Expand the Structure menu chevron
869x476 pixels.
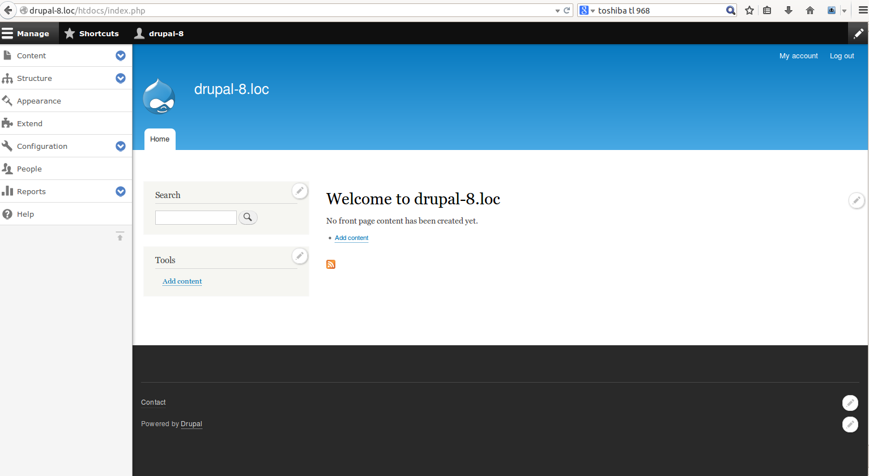point(120,78)
